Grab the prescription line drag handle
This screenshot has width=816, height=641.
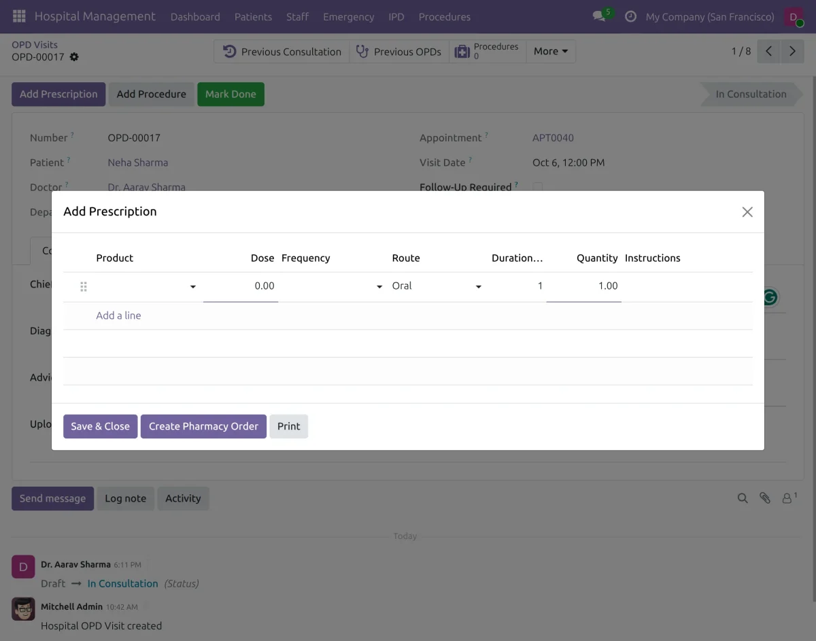pos(84,287)
